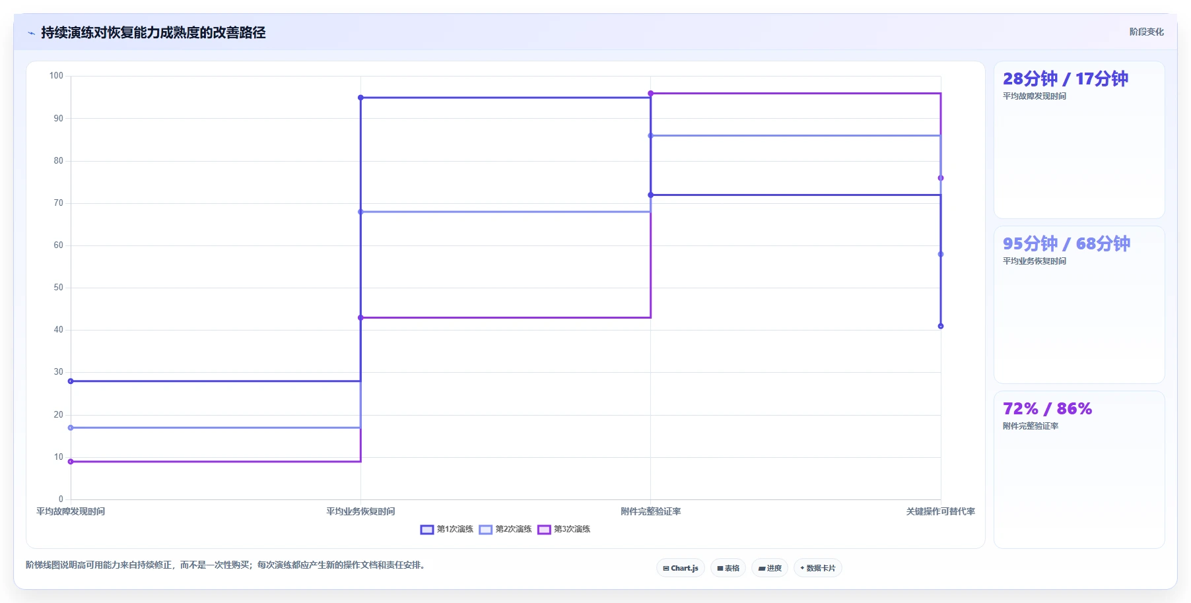Click the first drill data point at 72
The image size is (1191, 603).
click(651, 195)
